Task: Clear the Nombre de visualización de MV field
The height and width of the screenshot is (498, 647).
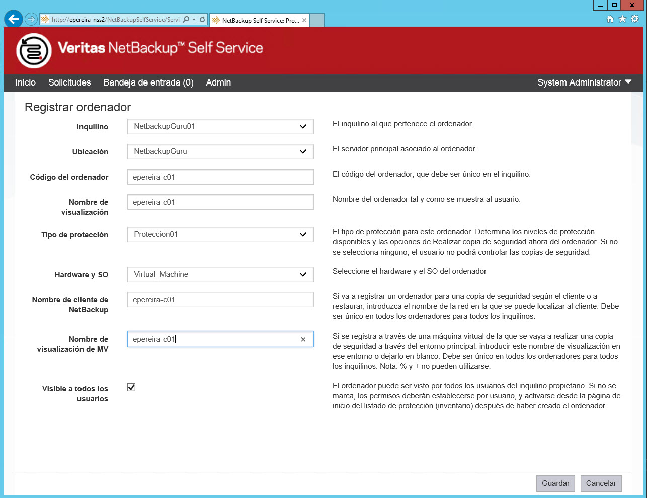Action: coord(303,340)
